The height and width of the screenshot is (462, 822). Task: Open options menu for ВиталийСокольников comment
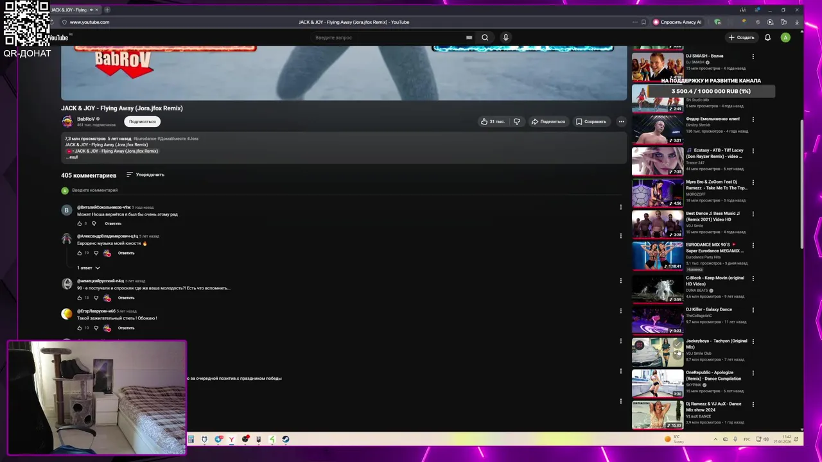pos(620,207)
